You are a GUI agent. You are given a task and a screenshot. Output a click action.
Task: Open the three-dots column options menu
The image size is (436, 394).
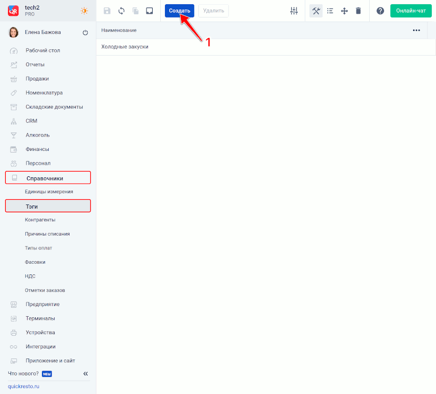click(x=416, y=30)
